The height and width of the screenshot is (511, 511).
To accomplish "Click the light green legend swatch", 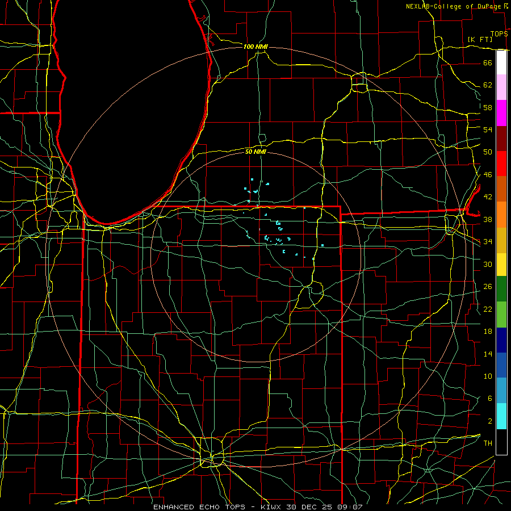I will tap(501, 315).
